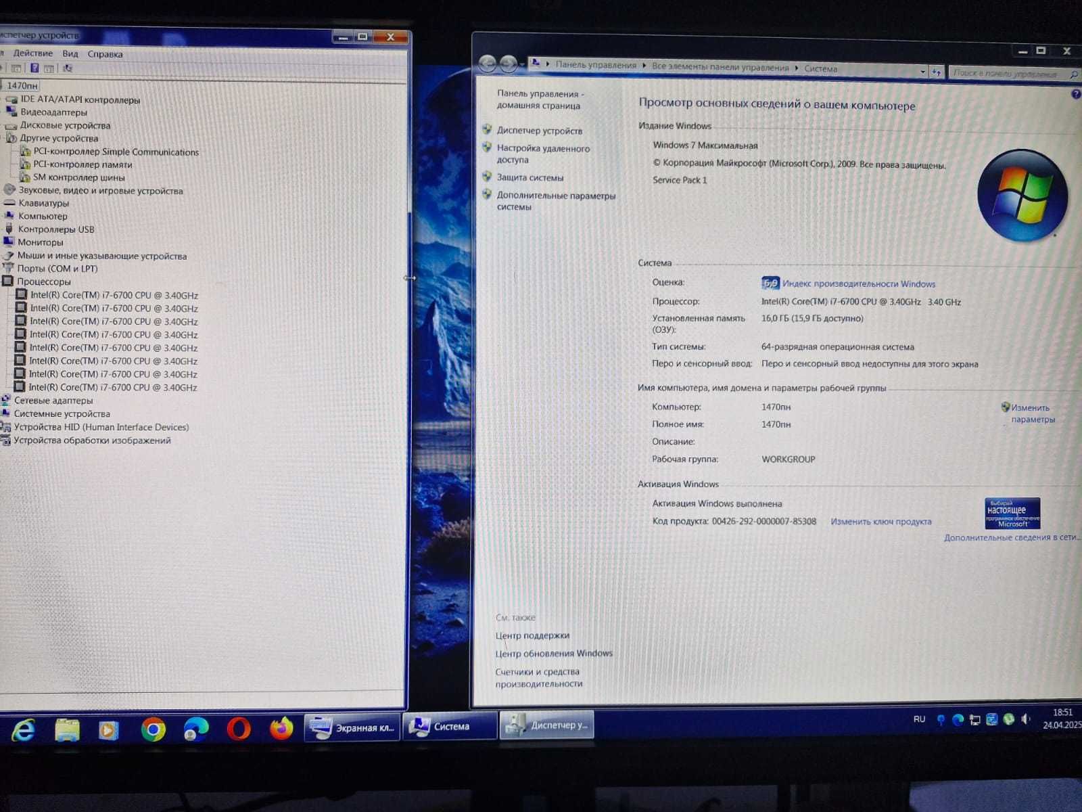Open Счетчики и средства производительности link
Screen dimensions: 1082x812
538,678
